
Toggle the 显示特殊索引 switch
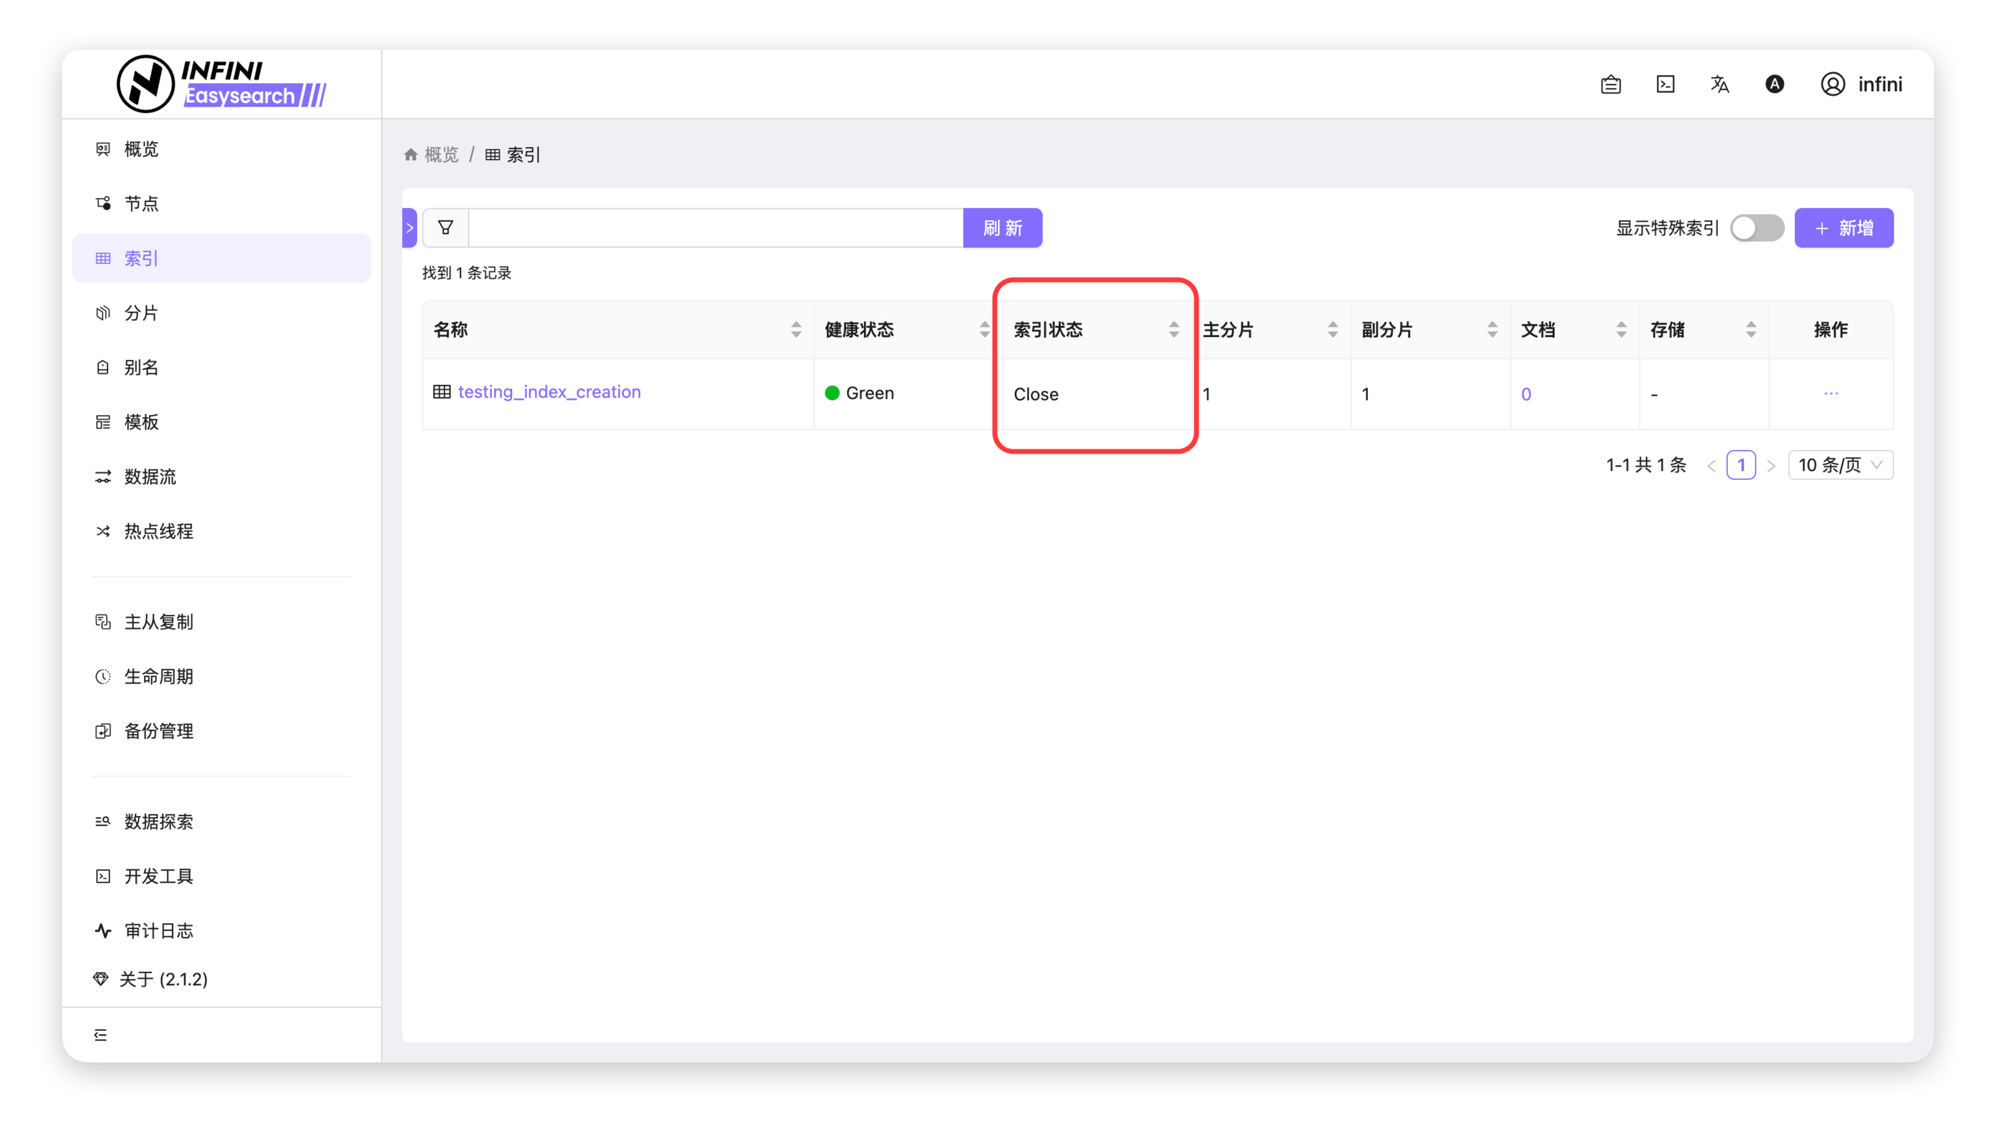[1756, 228]
